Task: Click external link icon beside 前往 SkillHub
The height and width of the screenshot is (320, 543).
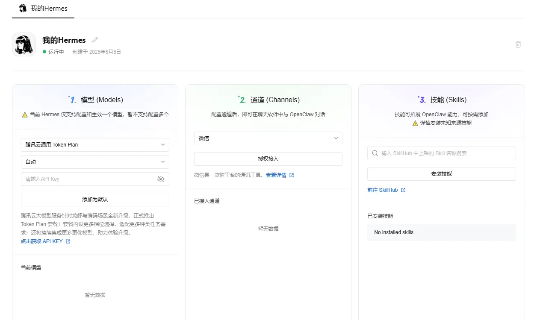Action: [403, 190]
